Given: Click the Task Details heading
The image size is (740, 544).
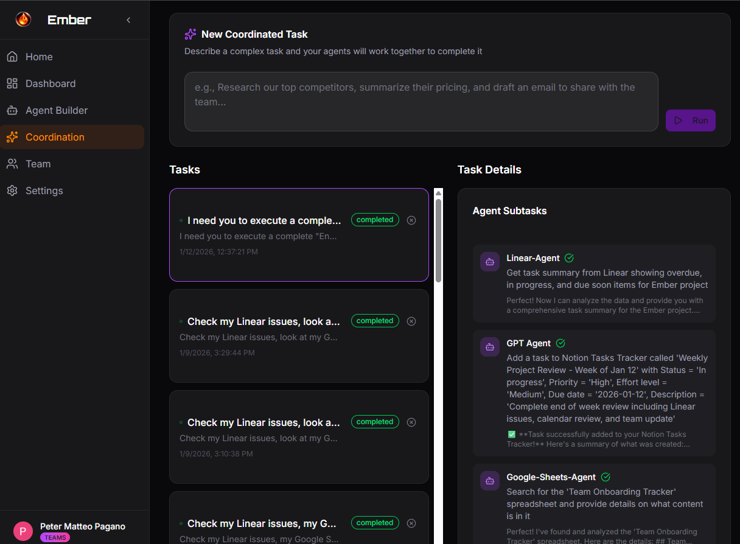Looking at the screenshot, I should click(489, 170).
